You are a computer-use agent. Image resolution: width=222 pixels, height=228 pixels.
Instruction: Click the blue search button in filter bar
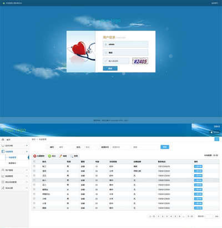pos(165,147)
